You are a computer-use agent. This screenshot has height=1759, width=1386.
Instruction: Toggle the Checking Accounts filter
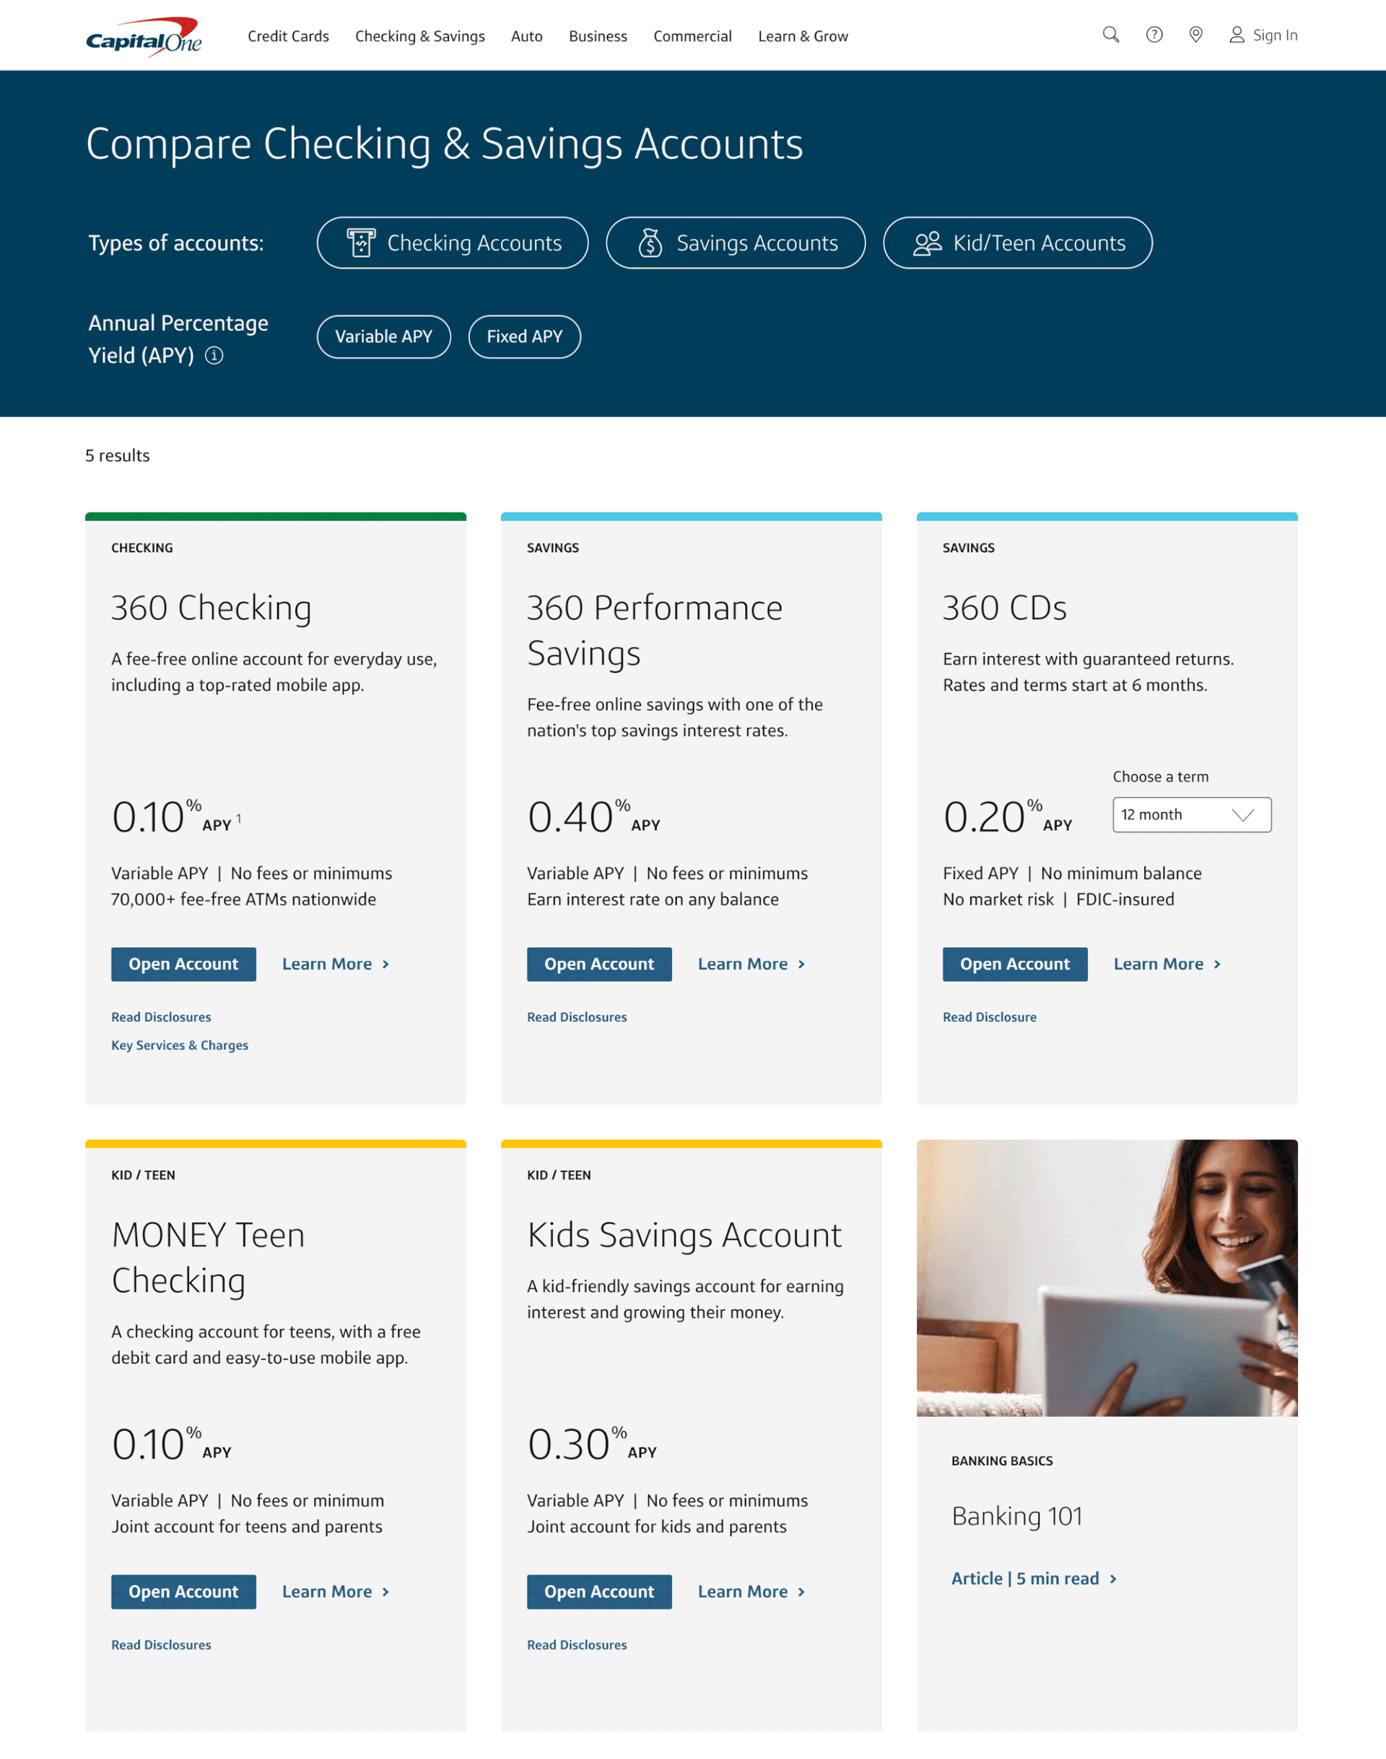(452, 243)
